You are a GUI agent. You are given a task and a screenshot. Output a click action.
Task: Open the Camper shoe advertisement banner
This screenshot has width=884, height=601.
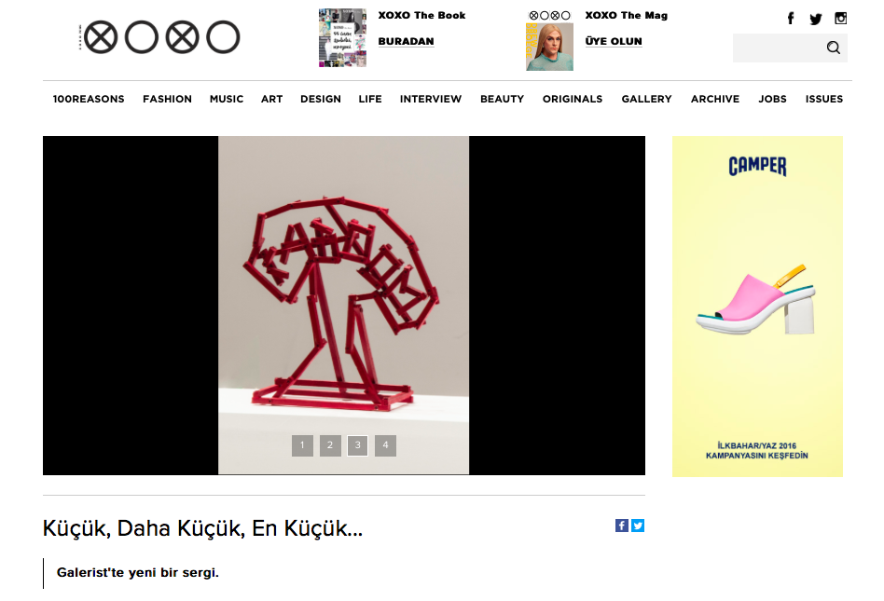pos(757,307)
